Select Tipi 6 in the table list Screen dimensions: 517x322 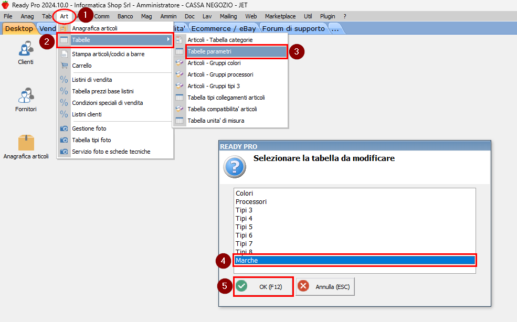pyautogui.click(x=354, y=235)
